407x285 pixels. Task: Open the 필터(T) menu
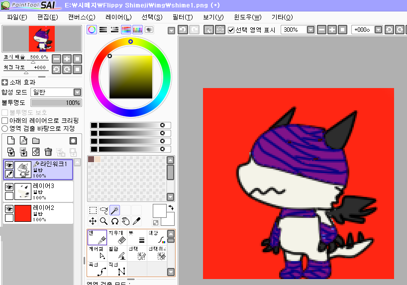click(x=183, y=17)
